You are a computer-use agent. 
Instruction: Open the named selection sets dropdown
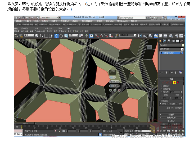tap(128, 35)
